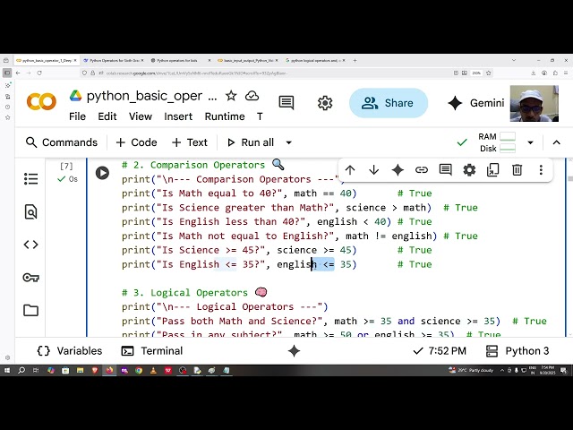Check the cloud save status icon
The image size is (573, 430).
click(252, 96)
